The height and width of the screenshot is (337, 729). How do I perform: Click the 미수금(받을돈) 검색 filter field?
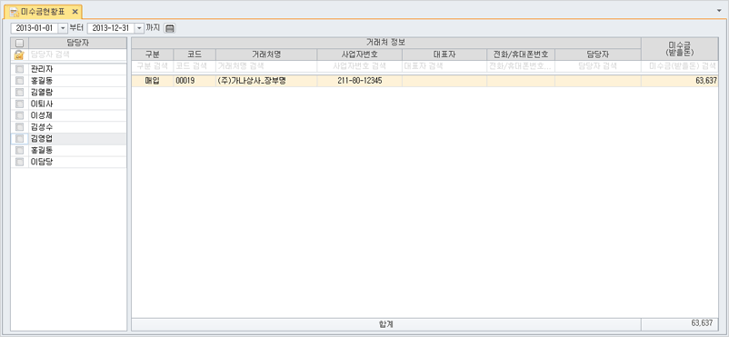coord(680,66)
